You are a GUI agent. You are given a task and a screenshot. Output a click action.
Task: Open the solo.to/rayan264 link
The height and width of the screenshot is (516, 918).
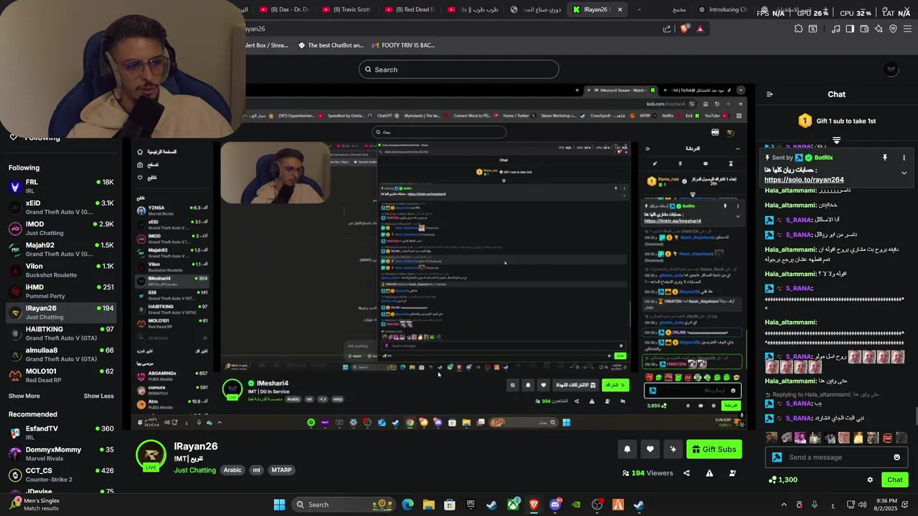804,180
